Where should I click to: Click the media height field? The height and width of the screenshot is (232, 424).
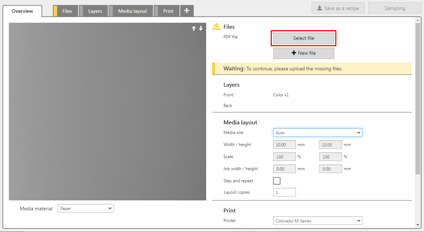[330, 145]
